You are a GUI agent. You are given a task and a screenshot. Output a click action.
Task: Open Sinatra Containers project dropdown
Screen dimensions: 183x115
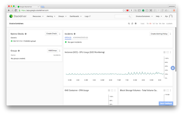tap(144, 16)
